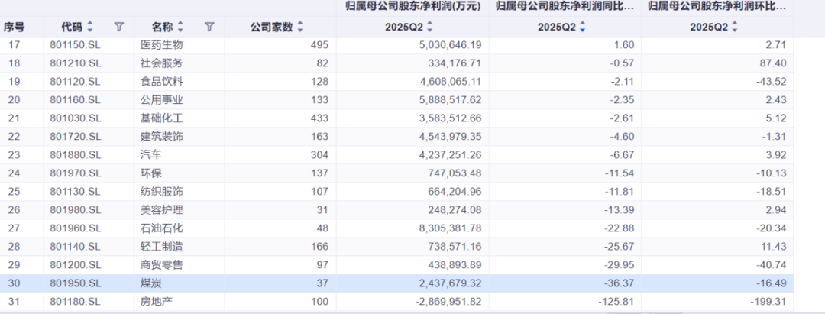
Task: Click code 801140.SL
Action: (75, 247)
